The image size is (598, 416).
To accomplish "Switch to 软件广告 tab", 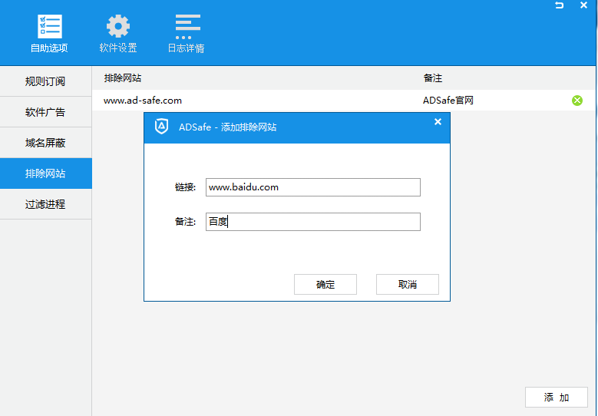I will 46,112.
